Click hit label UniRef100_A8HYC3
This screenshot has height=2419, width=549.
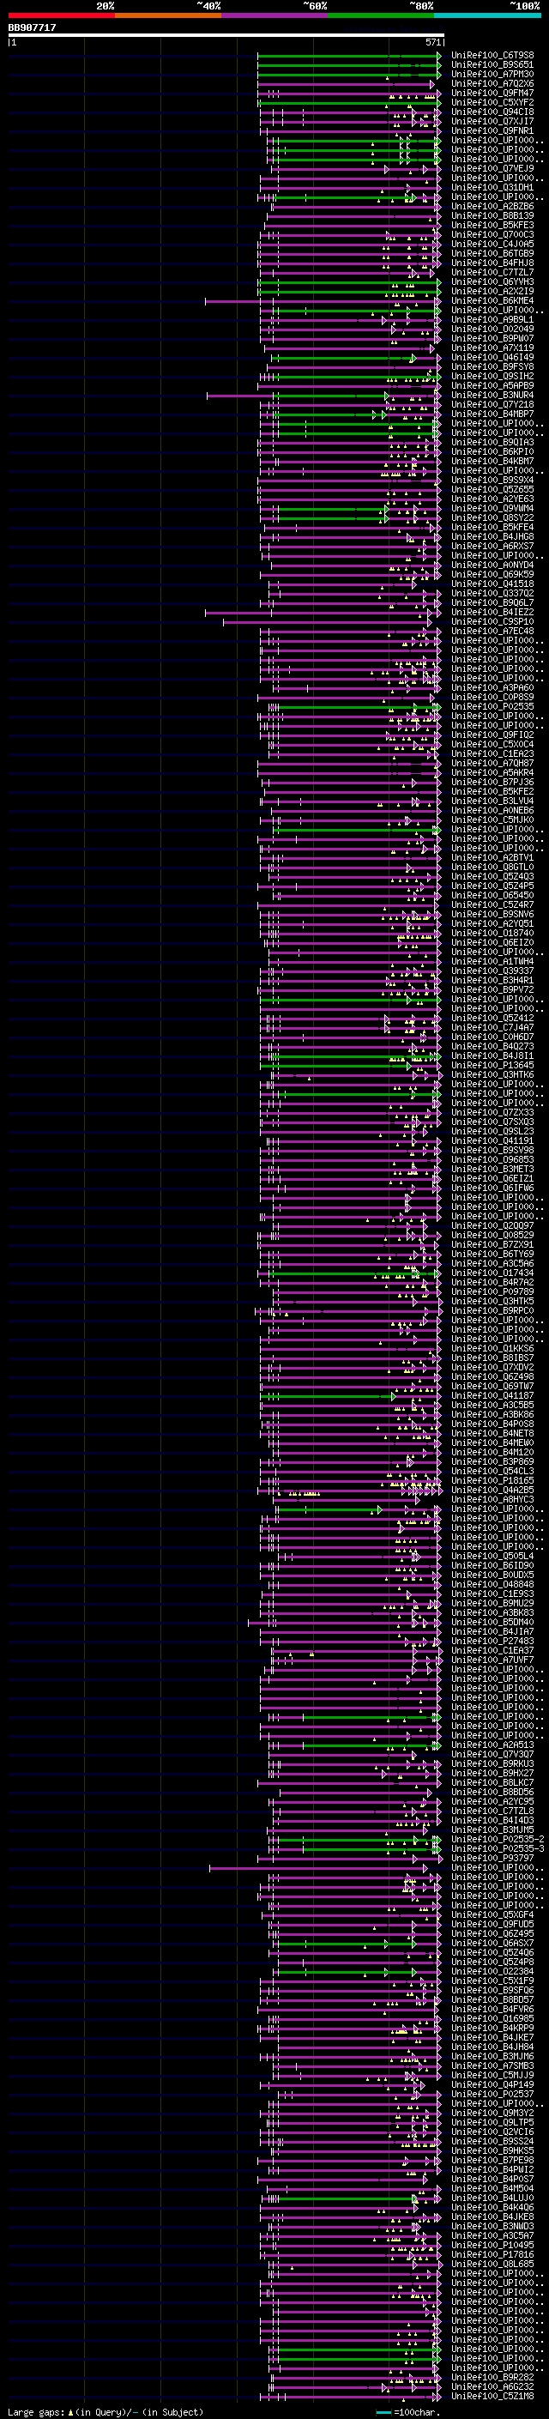[x=492, y=1500]
